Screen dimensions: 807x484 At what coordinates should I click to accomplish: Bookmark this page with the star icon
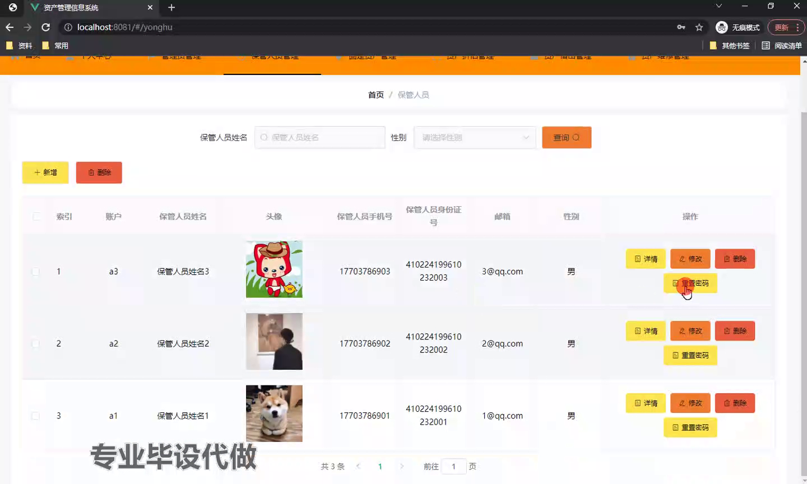[699, 27]
